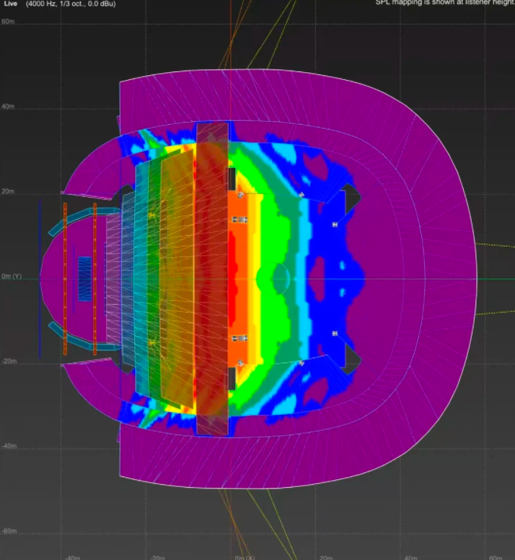515x560 pixels.
Task: Click the "Live" label in the top-left corner
Action: 11,4
